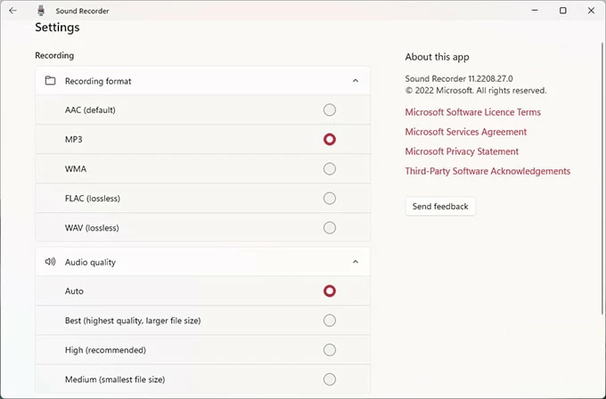The height and width of the screenshot is (399, 606).
Task: Open Microsoft Software Licence Terms link
Action: (472, 112)
